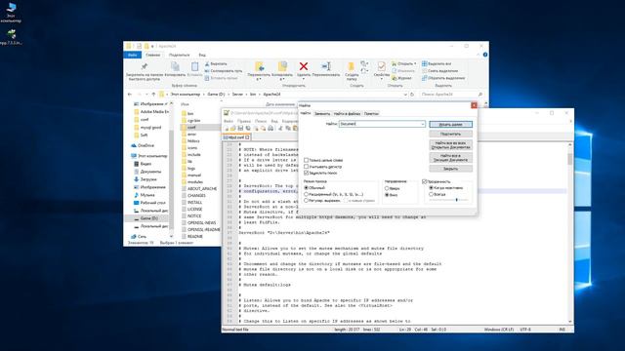Viewport: 625px width, 351px height.
Task: Click the Save floppy icon in Notepad++ toolbar
Action: [x=240, y=128]
